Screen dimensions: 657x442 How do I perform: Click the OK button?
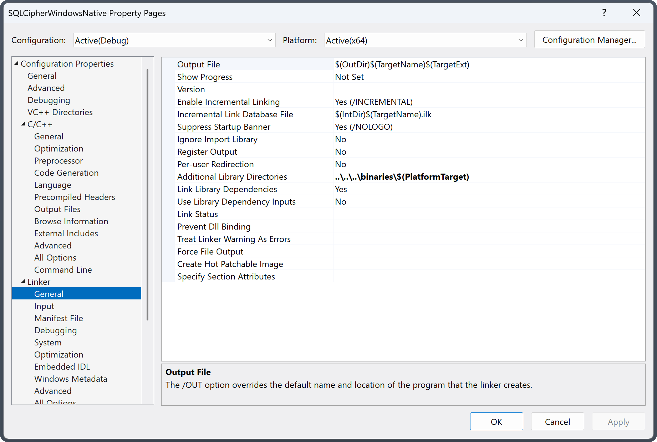496,422
